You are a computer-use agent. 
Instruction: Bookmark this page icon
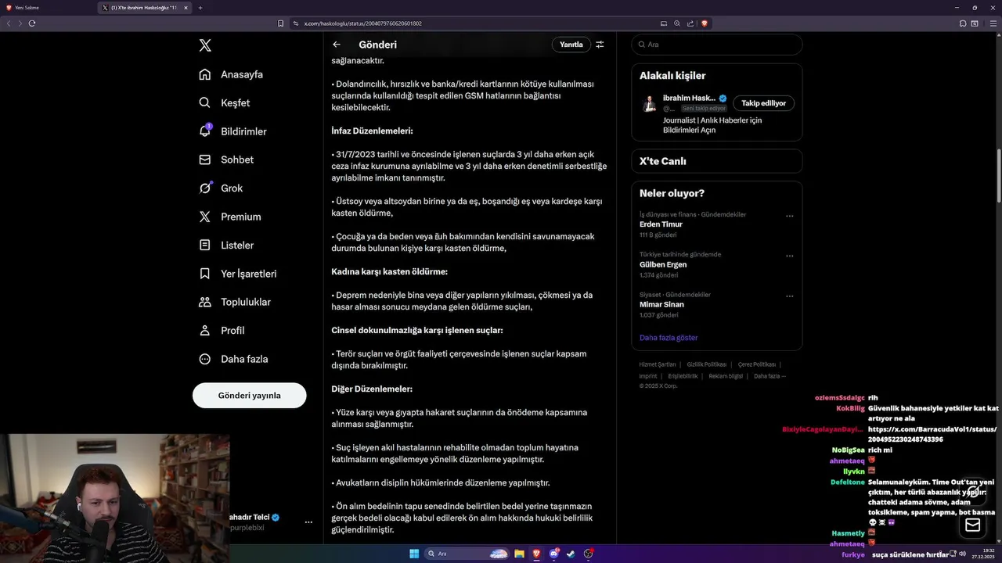(280, 23)
